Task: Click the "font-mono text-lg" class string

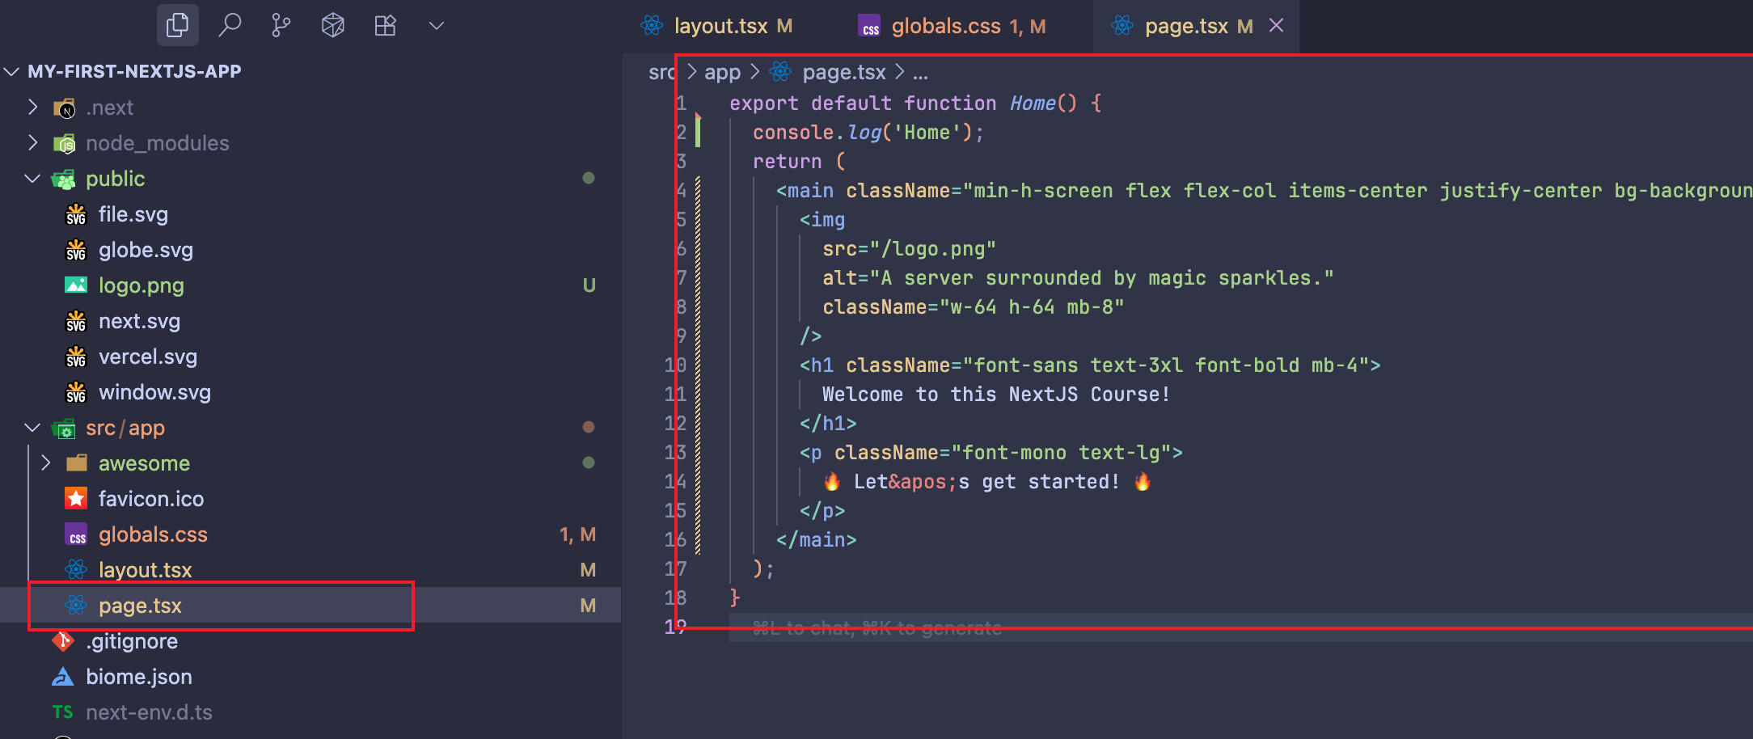Action: tap(1061, 453)
